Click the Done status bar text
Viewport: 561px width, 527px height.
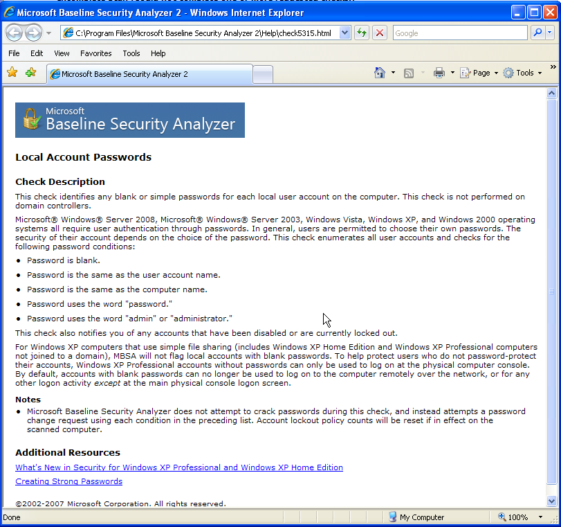[x=12, y=517]
